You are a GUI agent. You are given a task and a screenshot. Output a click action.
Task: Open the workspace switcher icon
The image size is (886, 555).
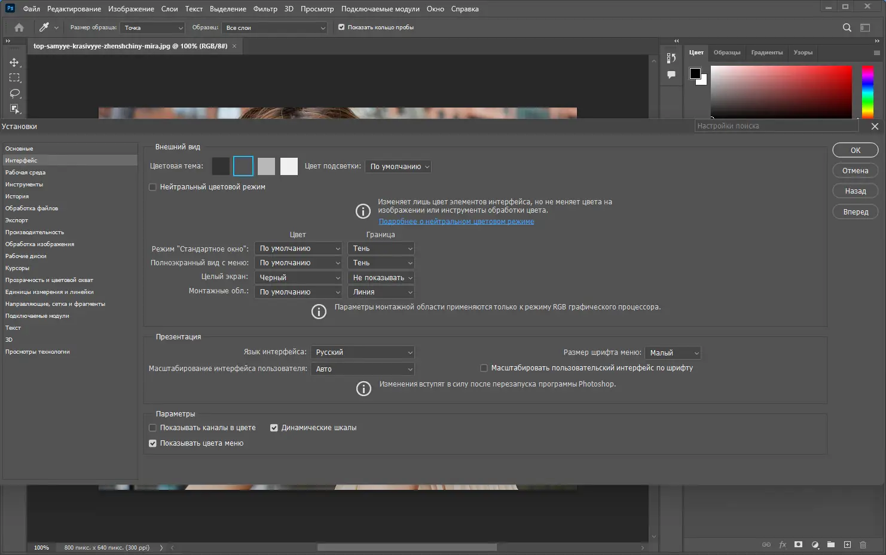pyautogui.click(x=865, y=27)
